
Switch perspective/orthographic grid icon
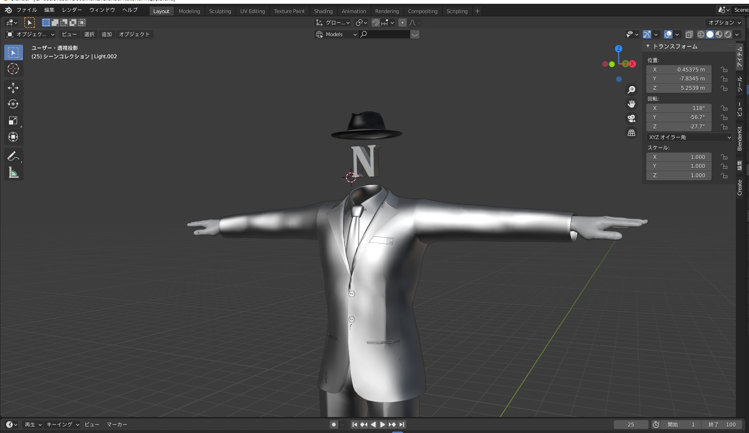click(x=631, y=133)
